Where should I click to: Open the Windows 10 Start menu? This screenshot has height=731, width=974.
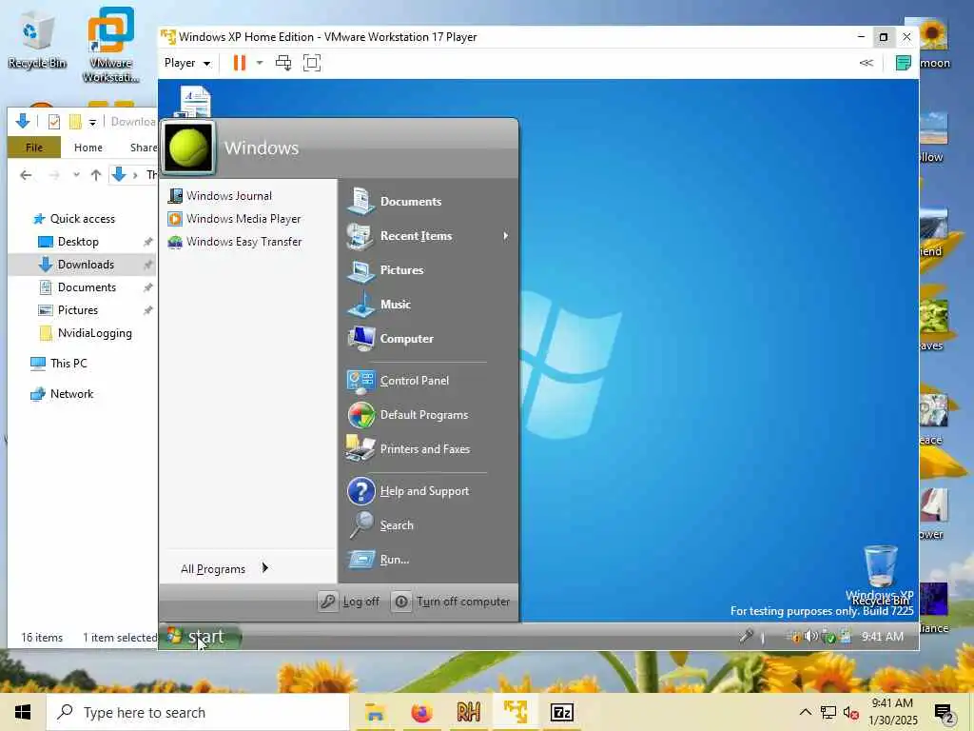coord(23,712)
